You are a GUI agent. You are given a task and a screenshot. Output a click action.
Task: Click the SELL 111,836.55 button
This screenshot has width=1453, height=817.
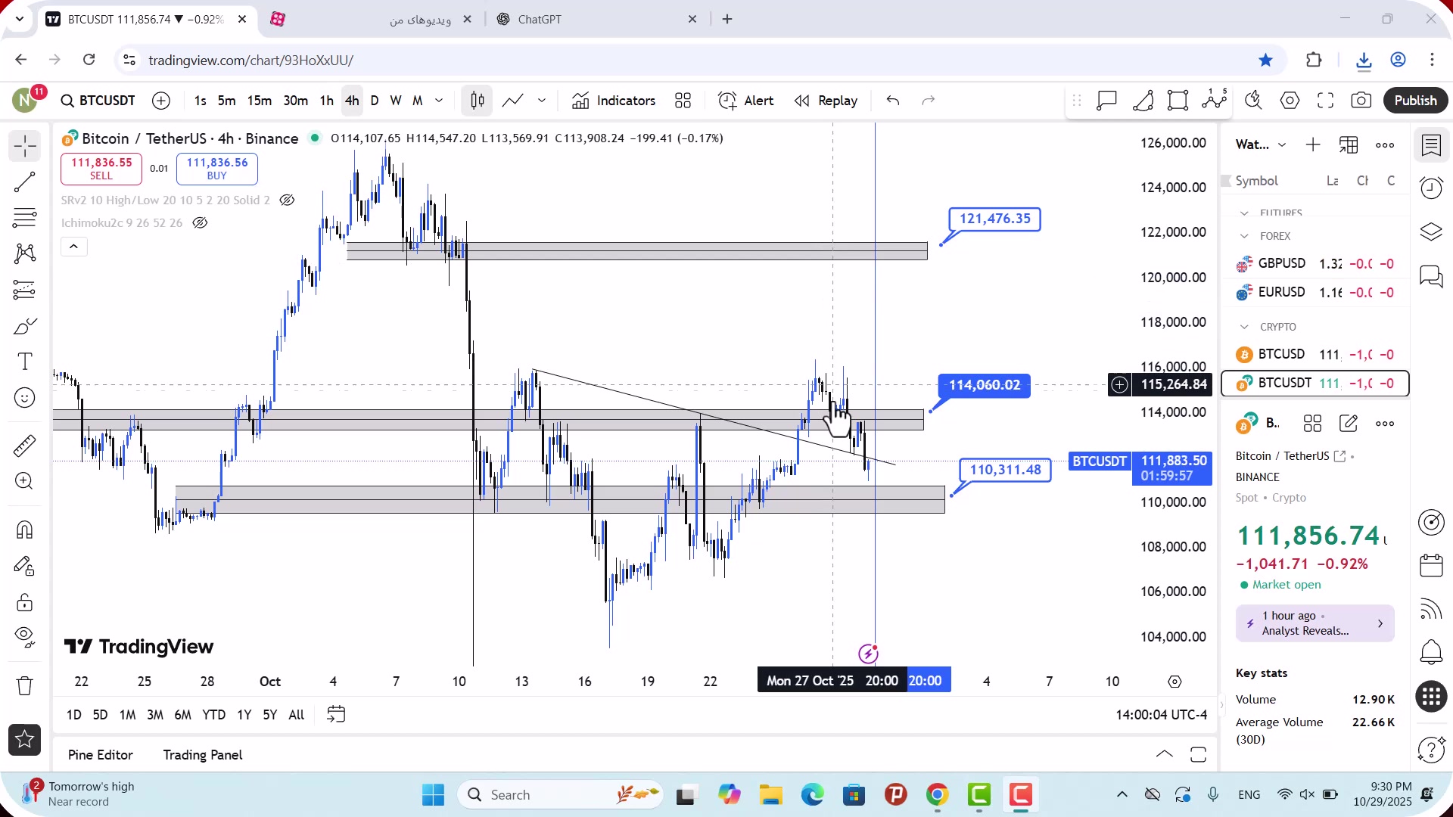pyautogui.click(x=101, y=169)
